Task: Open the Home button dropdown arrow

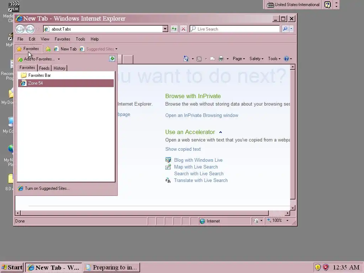Action: tap(193, 59)
